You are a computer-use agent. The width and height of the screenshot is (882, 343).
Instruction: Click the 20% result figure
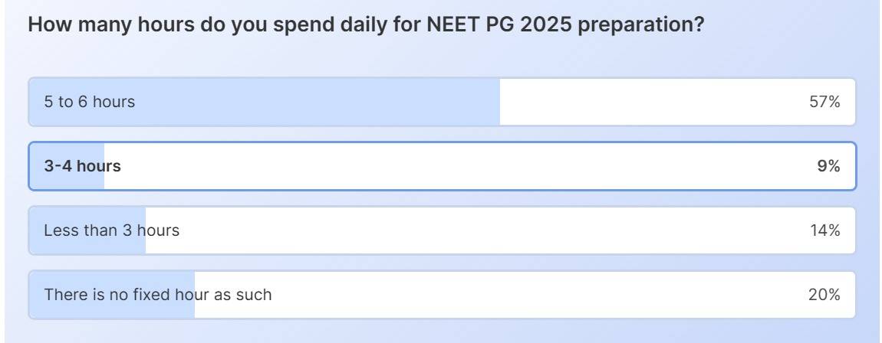tap(824, 295)
